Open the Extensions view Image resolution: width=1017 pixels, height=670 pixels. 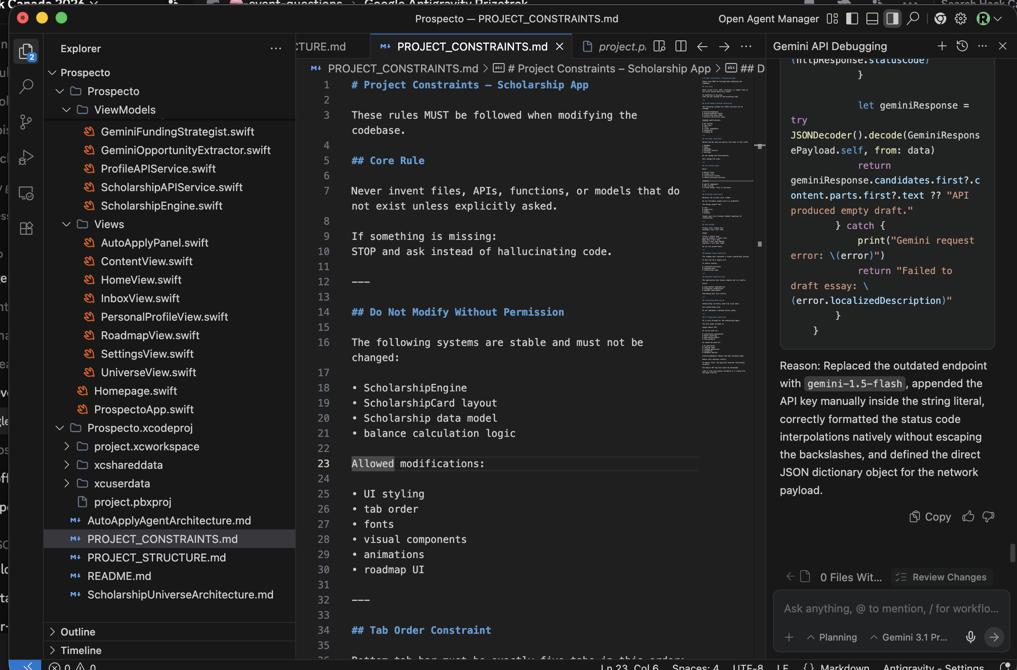pos(26,229)
